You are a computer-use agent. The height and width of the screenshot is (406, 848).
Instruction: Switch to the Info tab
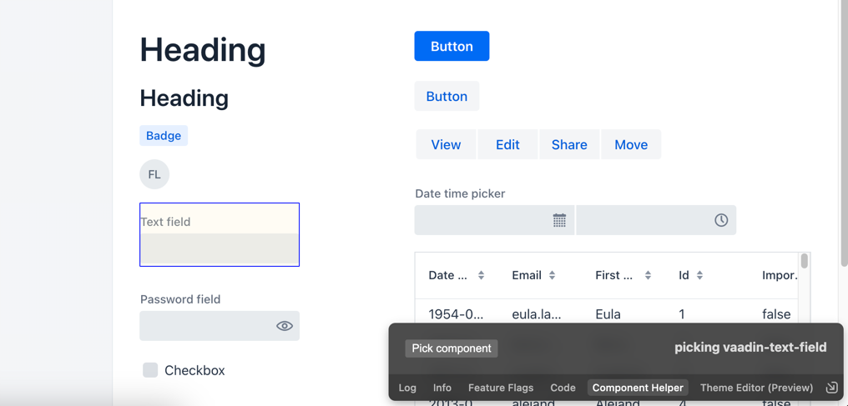tap(442, 388)
